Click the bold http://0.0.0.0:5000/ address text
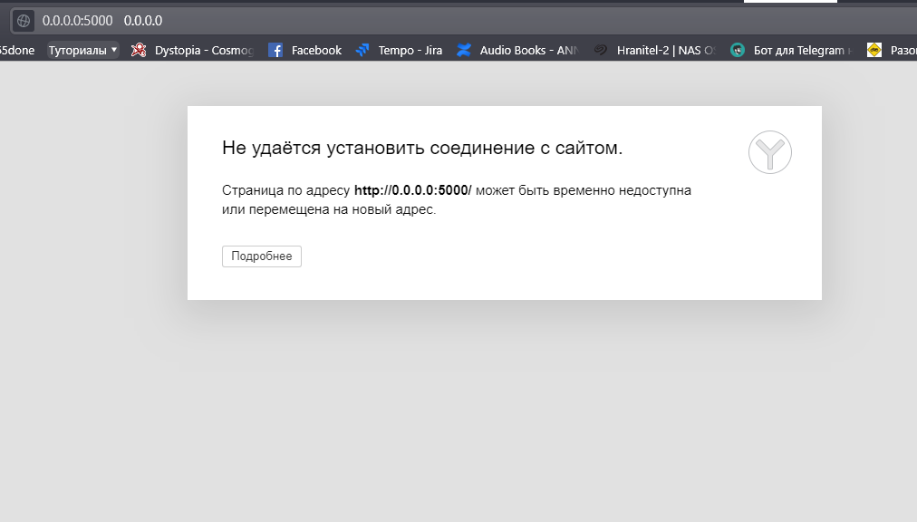This screenshot has width=917, height=522. [x=413, y=190]
